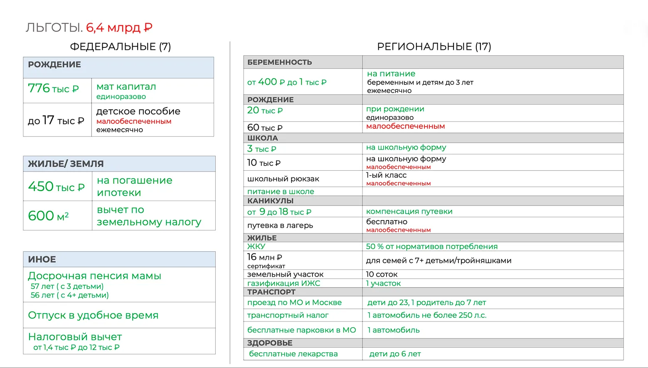Select the компенсация путевки text
648x368 pixels.
(x=409, y=211)
